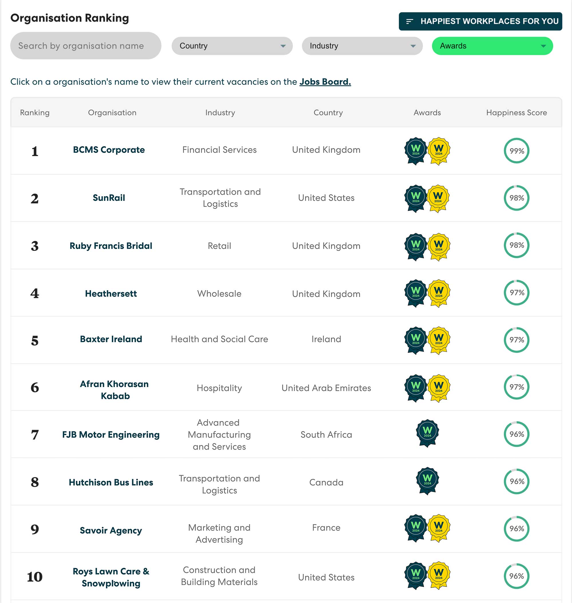Open the Industry filter dropdown
Viewport: 572px width, 603px height.
click(x=362, y=46)
